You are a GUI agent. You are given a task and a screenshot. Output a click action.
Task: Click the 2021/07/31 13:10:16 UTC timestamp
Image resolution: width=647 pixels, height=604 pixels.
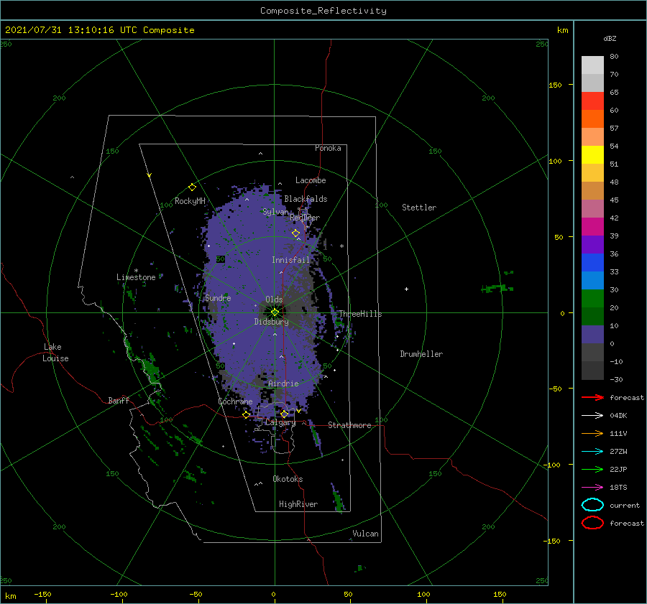tap(99, 30)
